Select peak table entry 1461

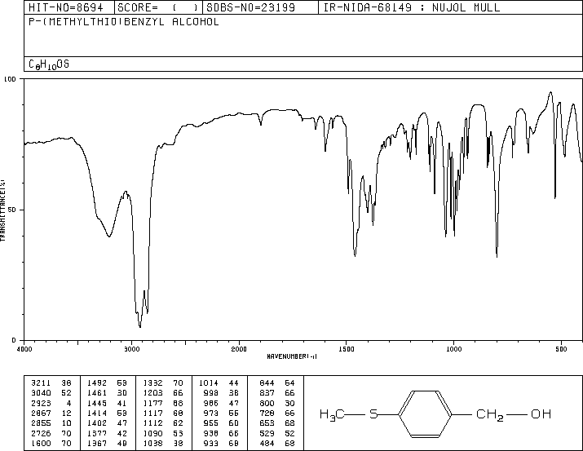point(97,393)
